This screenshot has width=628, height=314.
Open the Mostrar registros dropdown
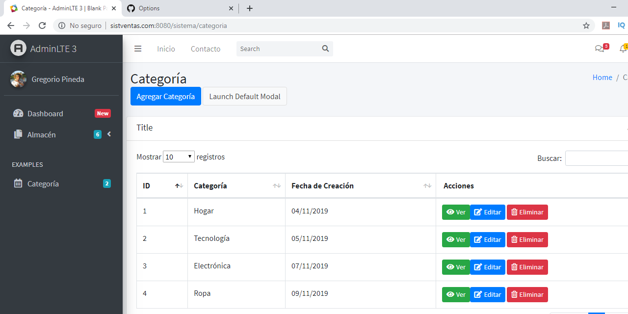(x=179, y=156)
